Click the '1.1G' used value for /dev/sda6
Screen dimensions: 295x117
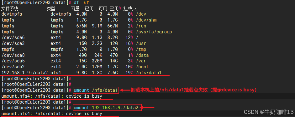pos(97,38)
